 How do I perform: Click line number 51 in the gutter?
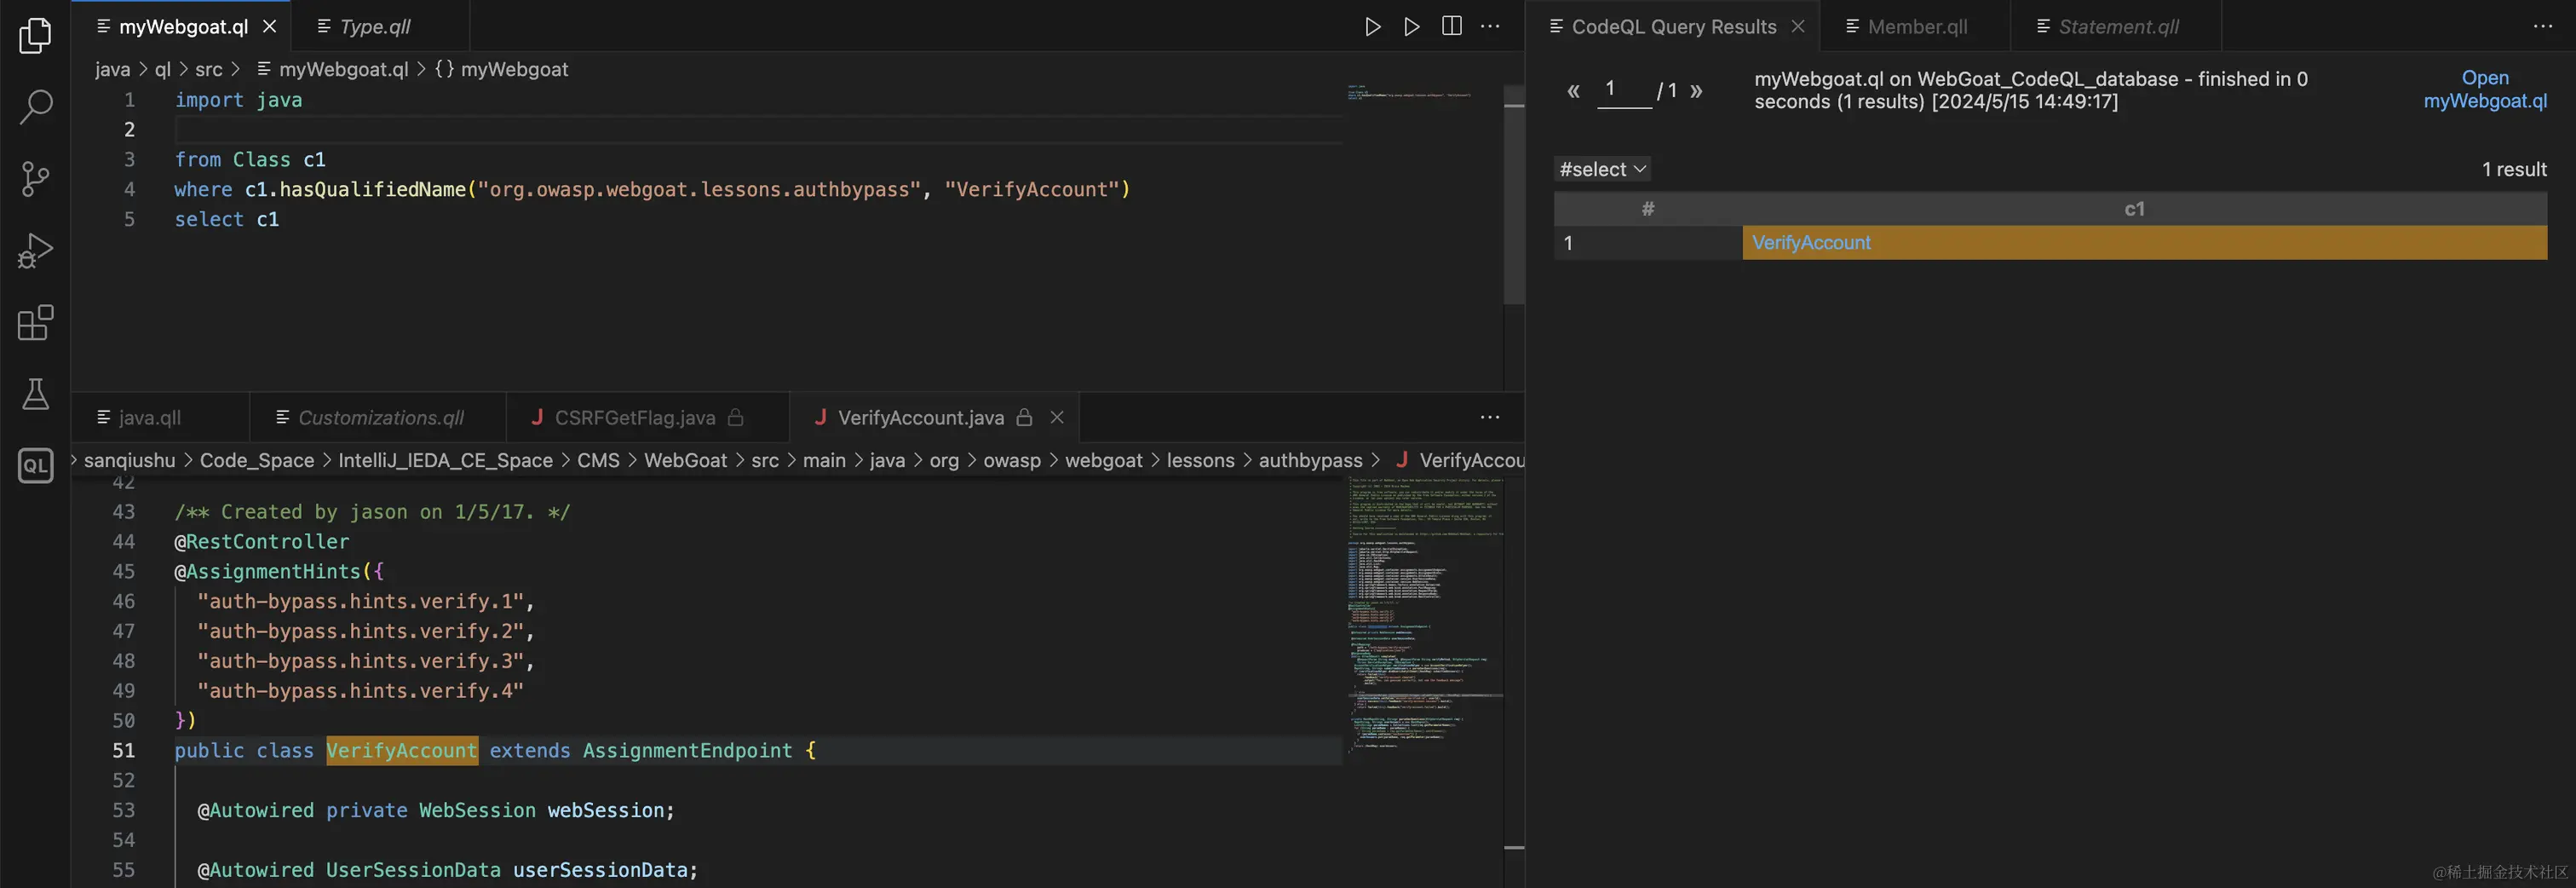[x=123, y=750]
